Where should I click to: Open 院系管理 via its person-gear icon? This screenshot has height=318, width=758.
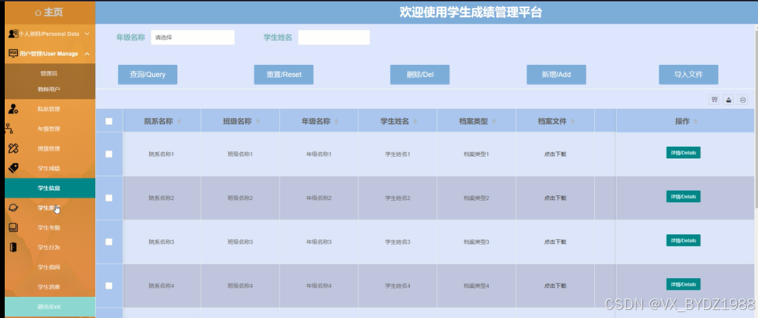point(14,109)
